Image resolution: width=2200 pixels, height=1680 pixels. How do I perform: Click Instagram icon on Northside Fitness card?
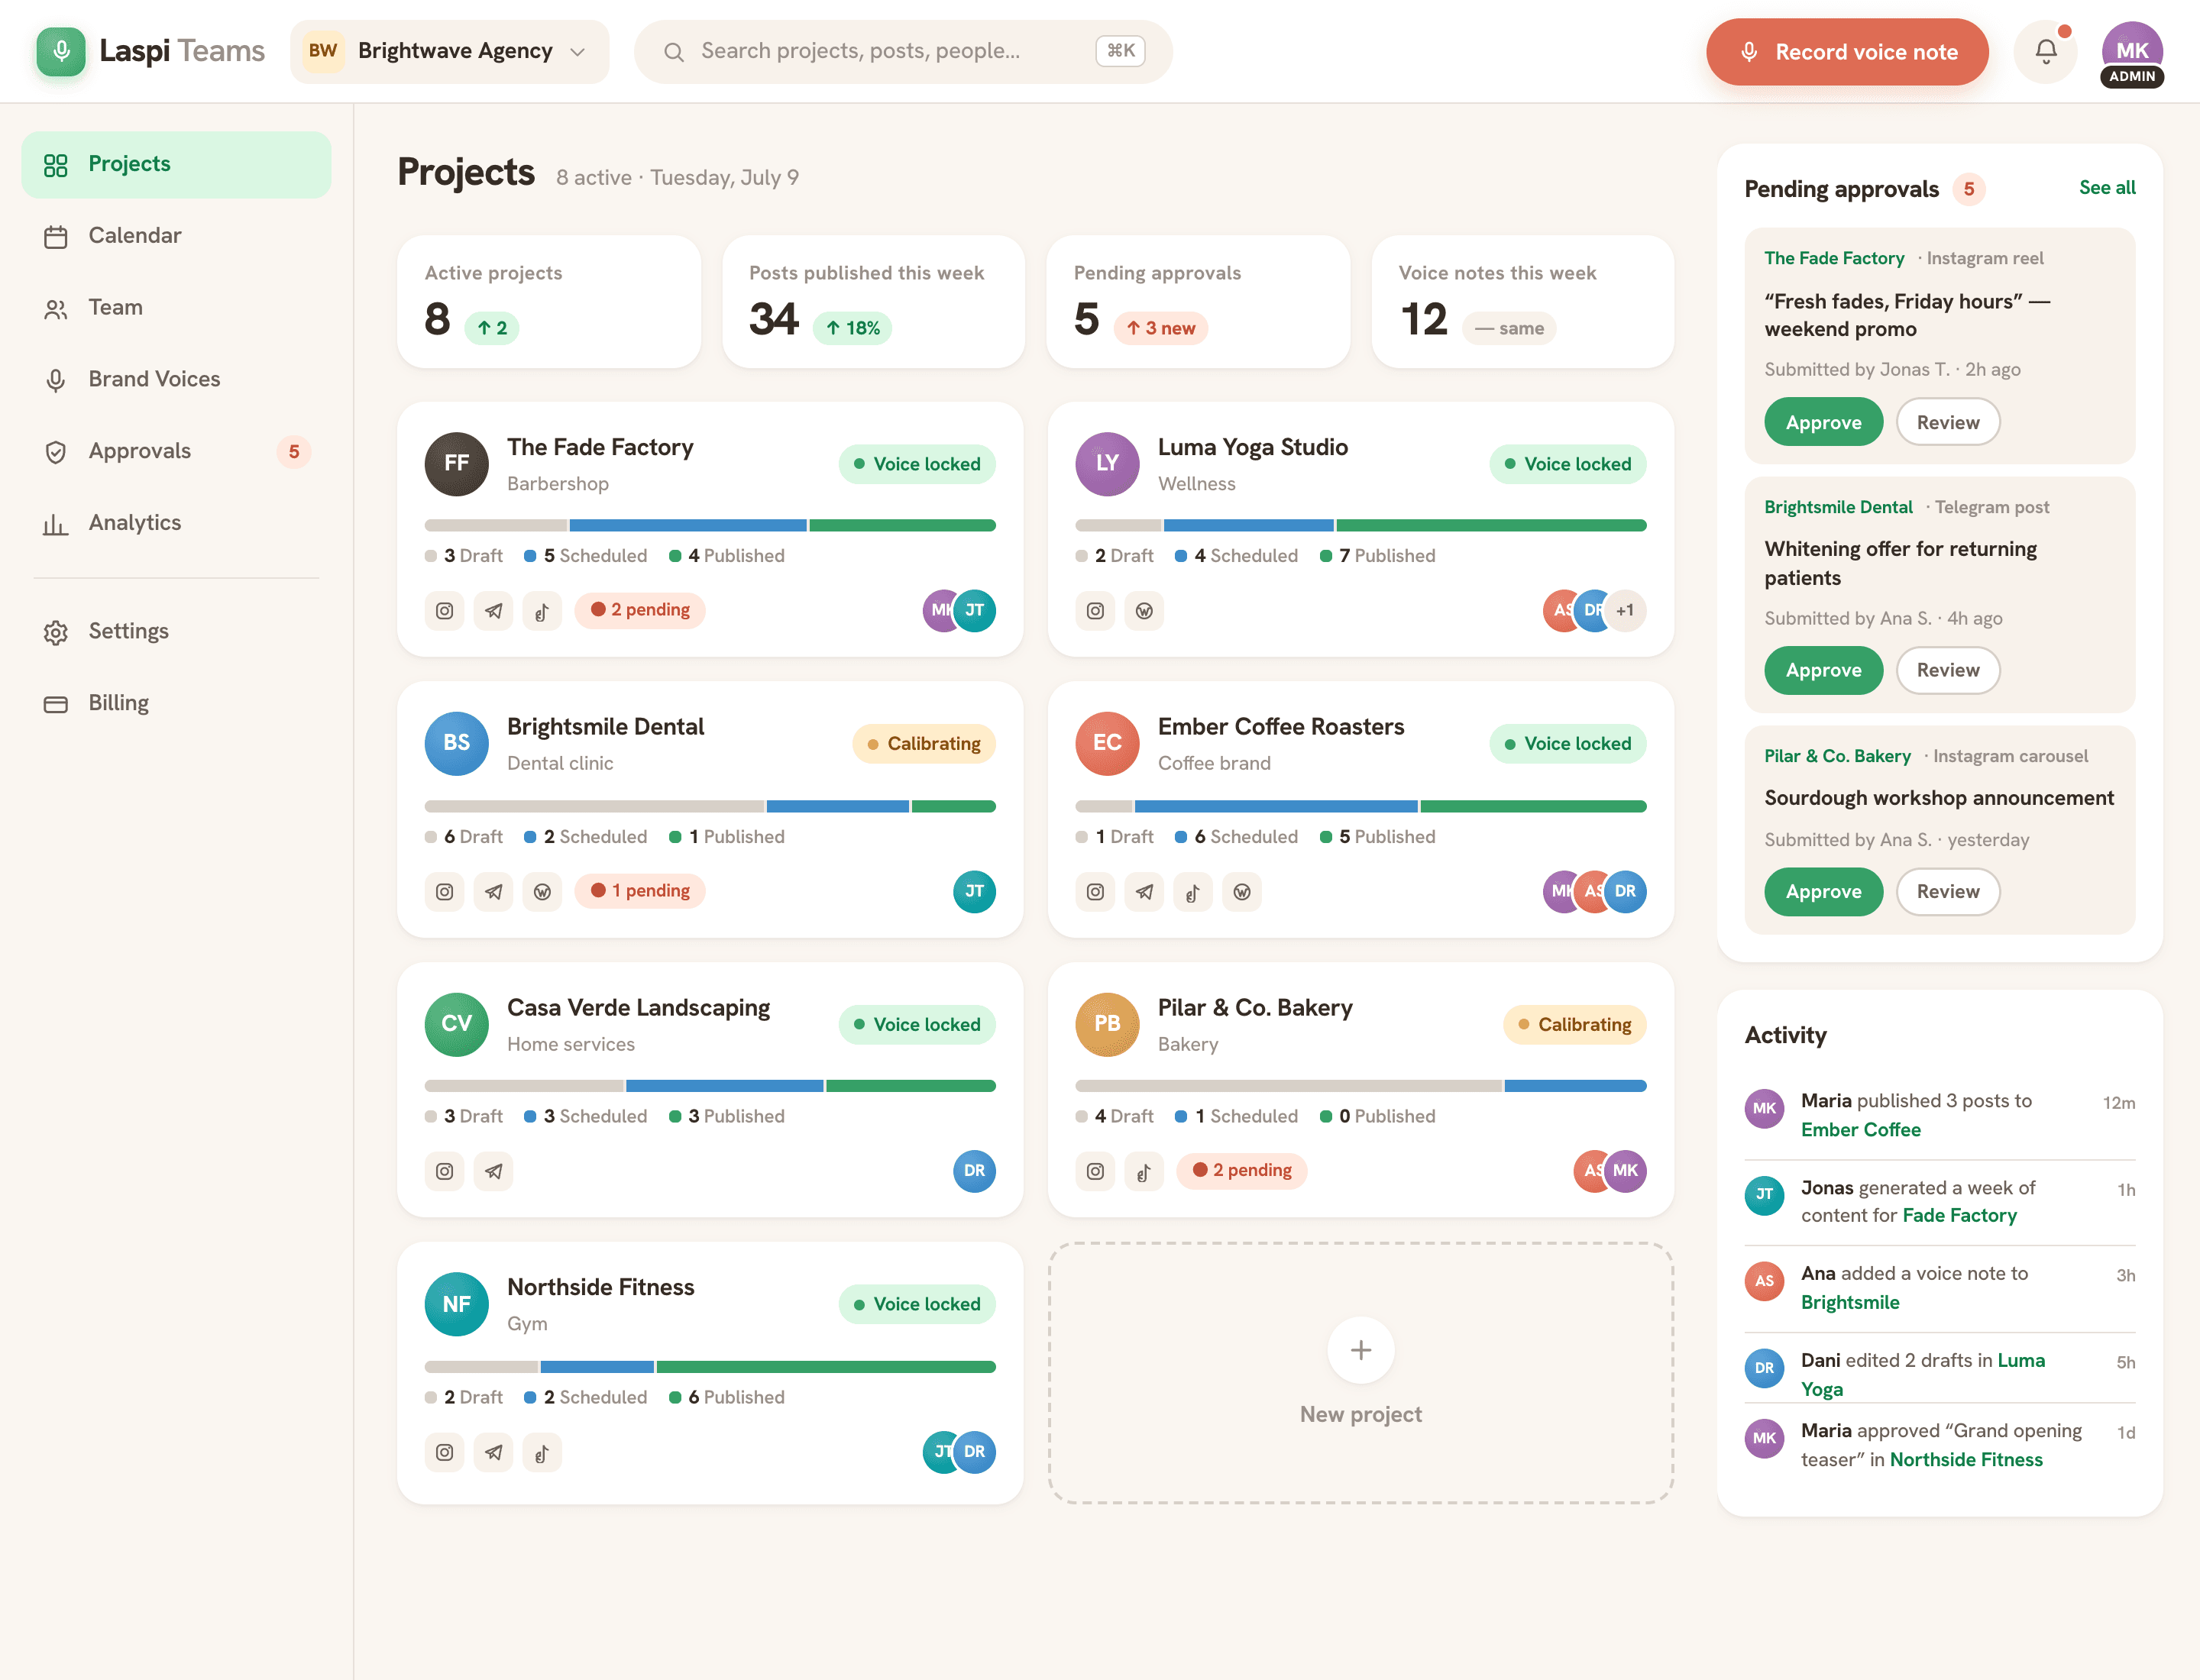445,1452
